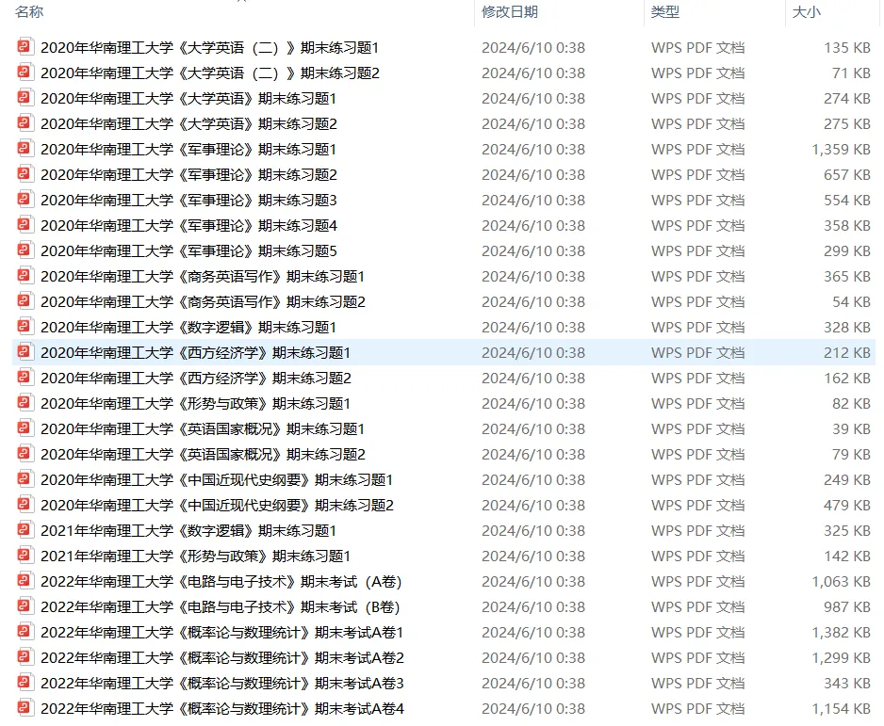Viewport: 884px width, 726px height.
Task: Click PDF icon of 电路与电子技术 期末考试（B卷）
Action: tap(25, 605)
